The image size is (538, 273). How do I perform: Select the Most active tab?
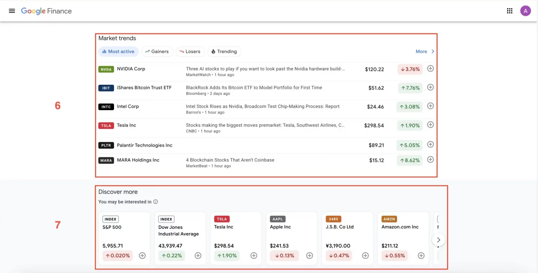pos(118,52)
